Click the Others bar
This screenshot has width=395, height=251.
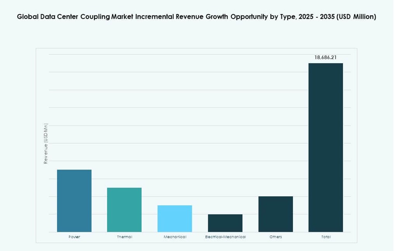tap(276, 213)
